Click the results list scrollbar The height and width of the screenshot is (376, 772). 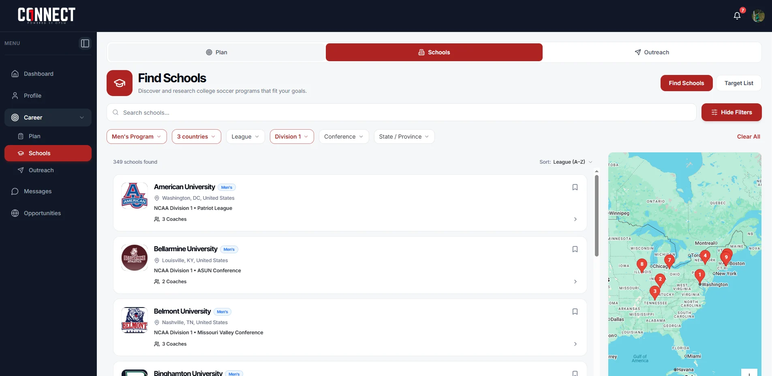(597, 216)
